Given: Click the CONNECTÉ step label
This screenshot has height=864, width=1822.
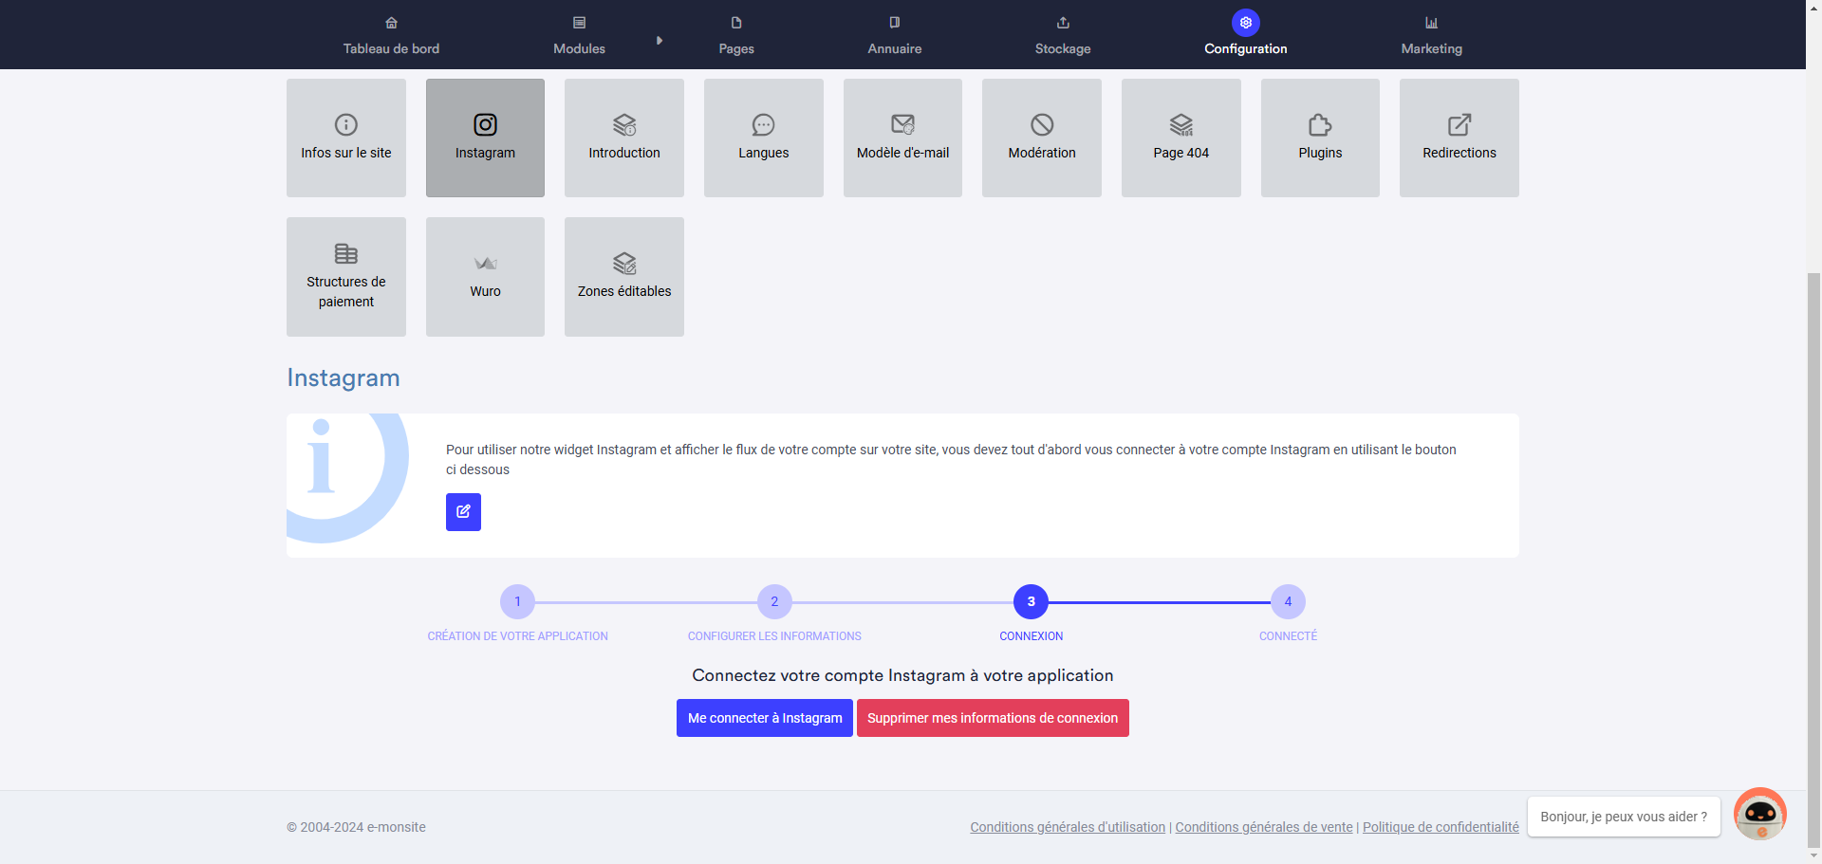Looking at the screenshot, I should pyautogui.click(x=1288, y=636).
